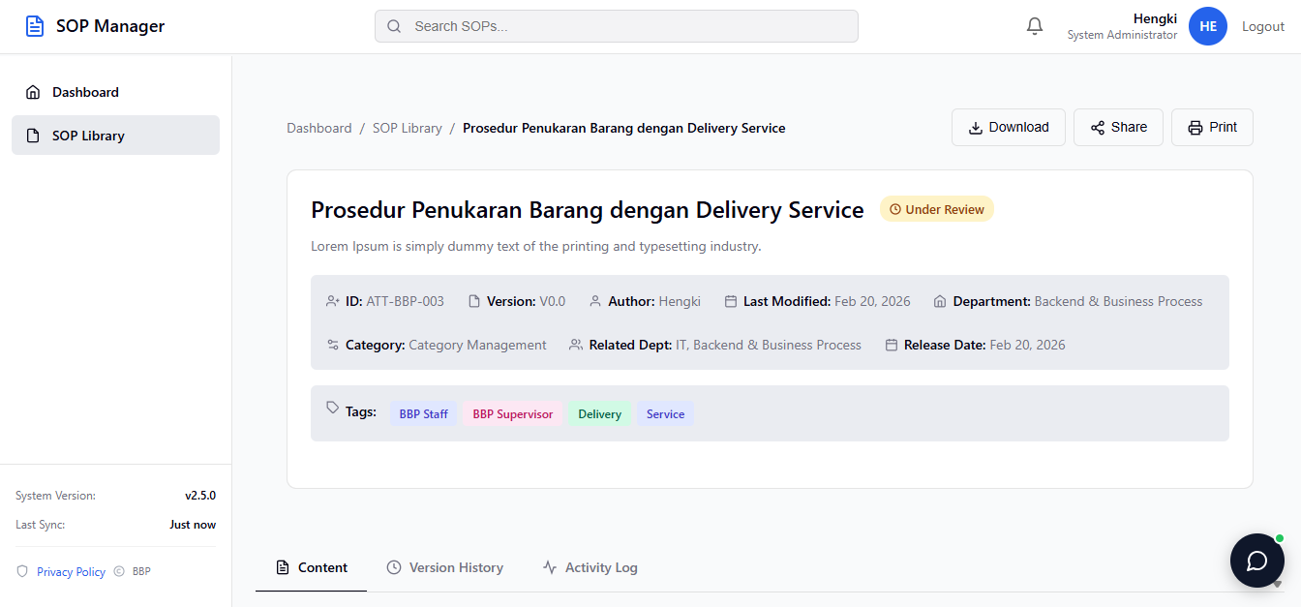Click the Department building icon
The width and height of the screenshot is (1301, 607).
[x=940, y=301]
